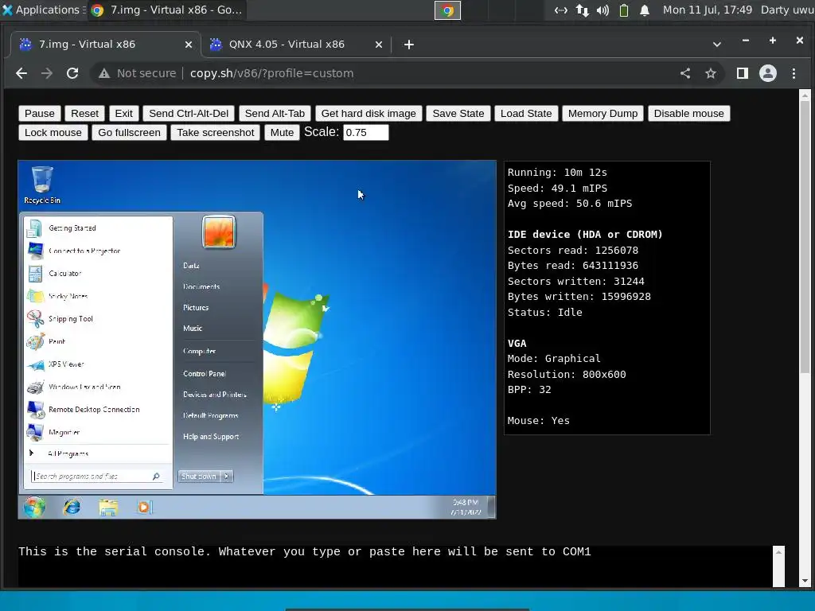Focus the Scale input field
The height and width of the screenshot is (611, 815).
click(366, 133)
